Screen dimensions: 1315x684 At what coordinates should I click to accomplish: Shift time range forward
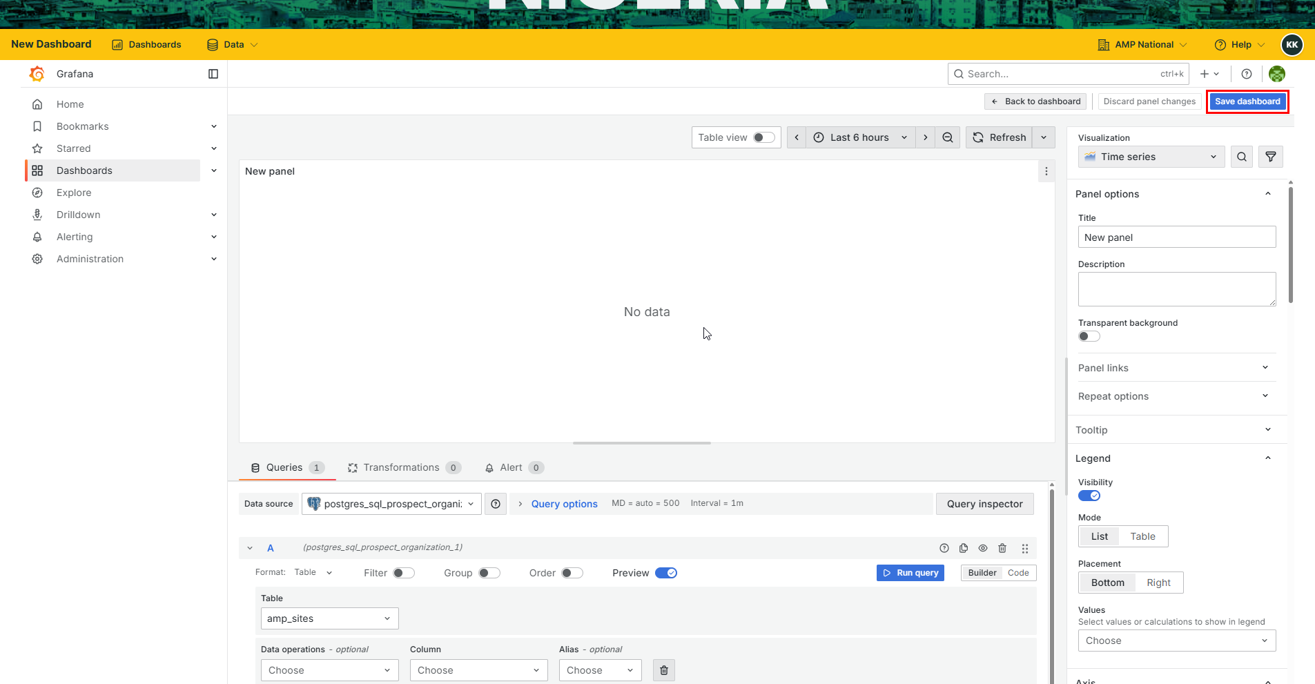pyautogui.click(x=926, y=137)
